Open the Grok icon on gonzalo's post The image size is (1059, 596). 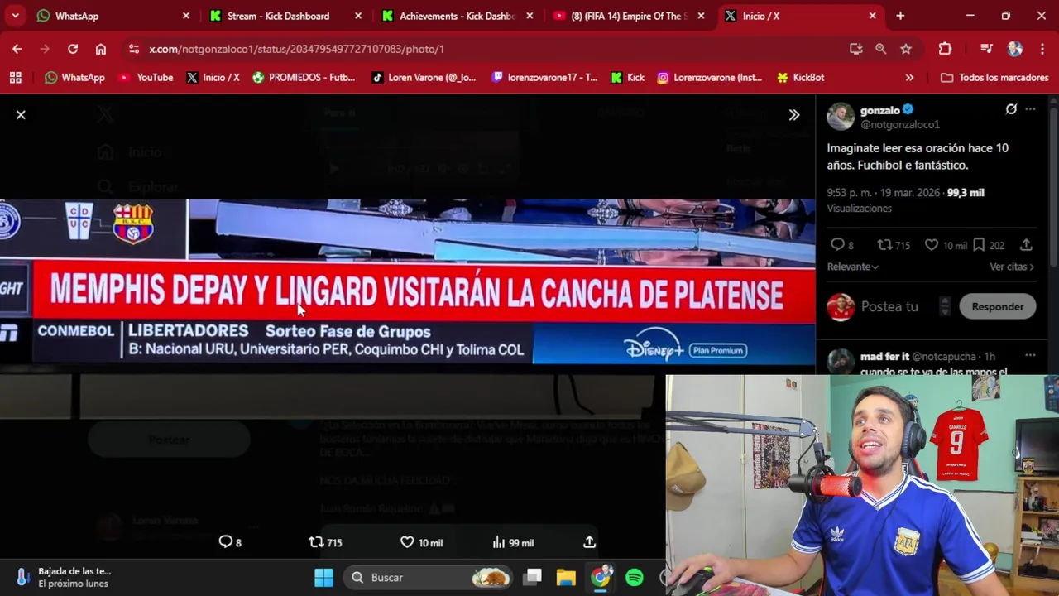pyautogui.click(x=1011, y=109)
